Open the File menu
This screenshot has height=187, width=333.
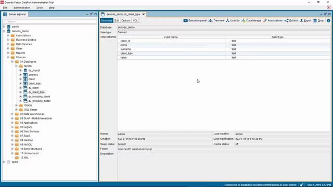coord(5,8)
